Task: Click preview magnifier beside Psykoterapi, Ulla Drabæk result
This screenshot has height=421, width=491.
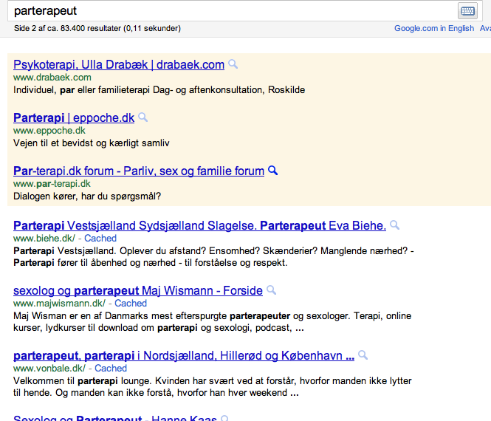Action: pyautogui.click(x=233, y=64)
